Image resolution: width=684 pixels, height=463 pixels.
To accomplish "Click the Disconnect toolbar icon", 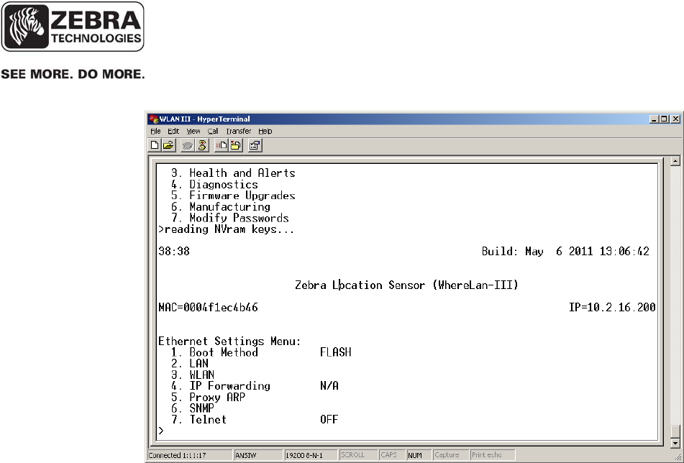I will [202, 146].
